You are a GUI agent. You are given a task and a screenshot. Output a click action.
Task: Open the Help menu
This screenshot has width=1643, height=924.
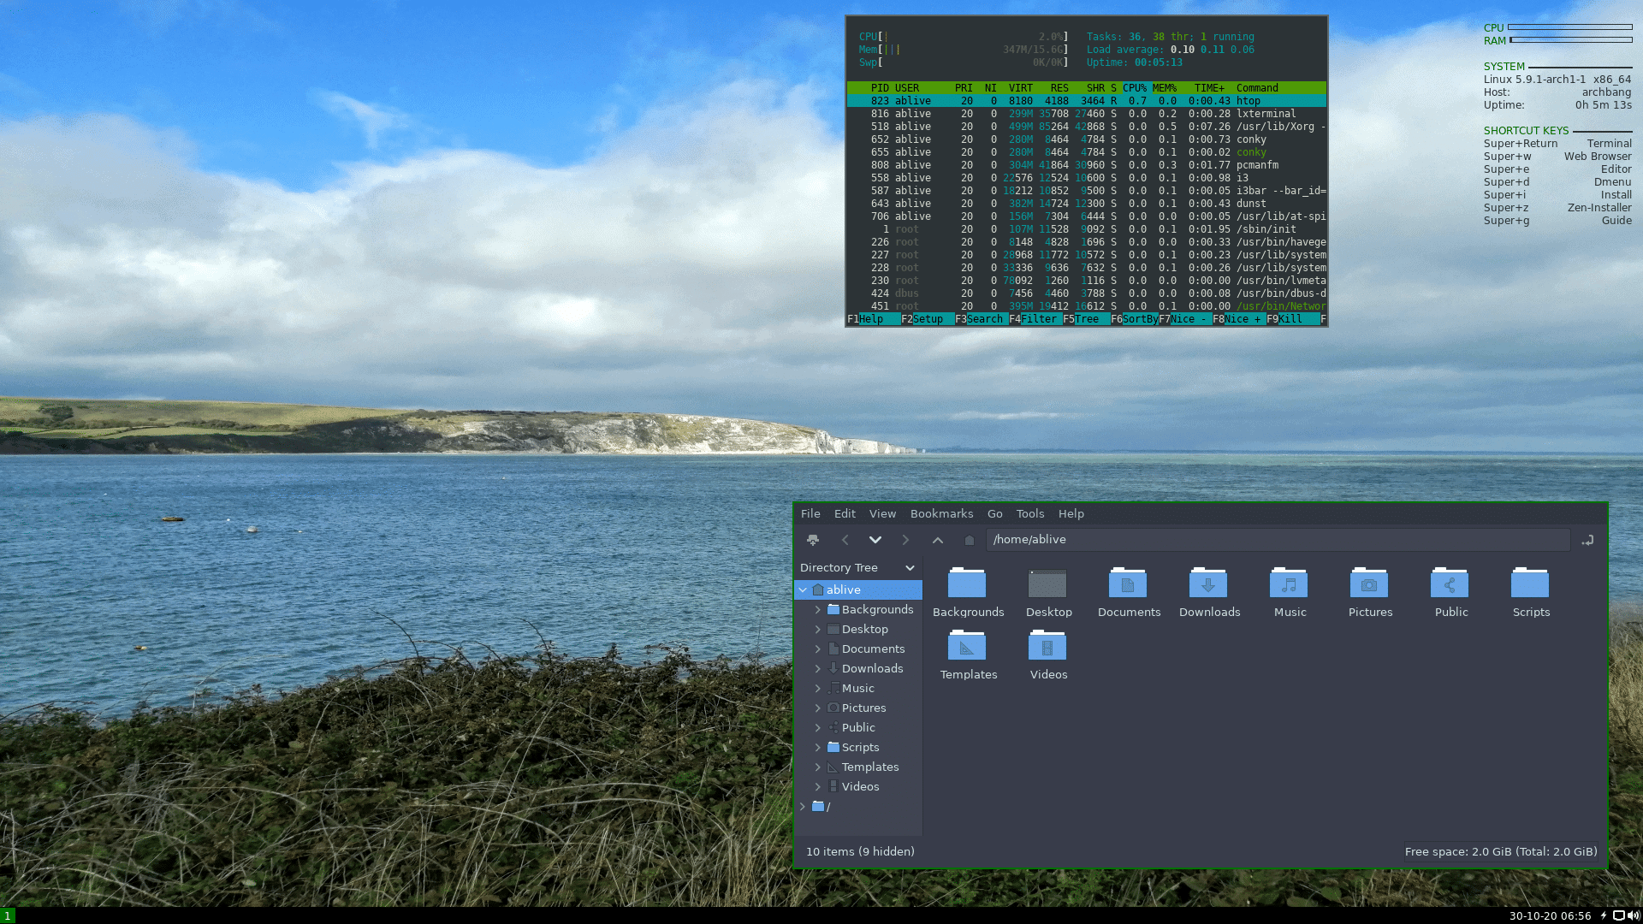pos(1071,513)
